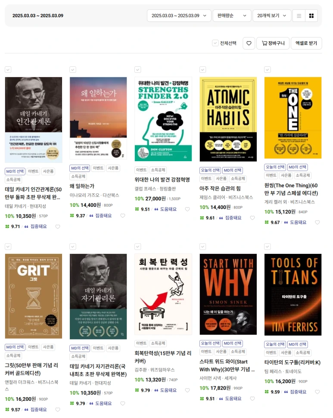The image size is (333, 418).
Task: Click the 엑셀로 받기 button
Action: click(306, 43)
